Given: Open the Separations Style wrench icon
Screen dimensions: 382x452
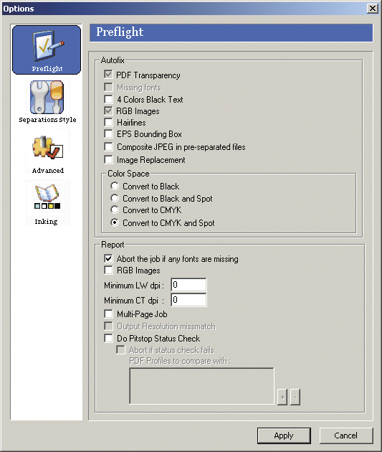Looking at the screenshot, I should 47,97.
